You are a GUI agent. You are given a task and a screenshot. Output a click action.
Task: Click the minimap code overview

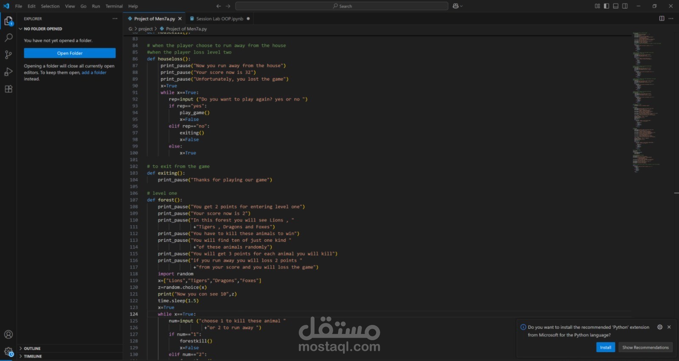coord(645,102)
